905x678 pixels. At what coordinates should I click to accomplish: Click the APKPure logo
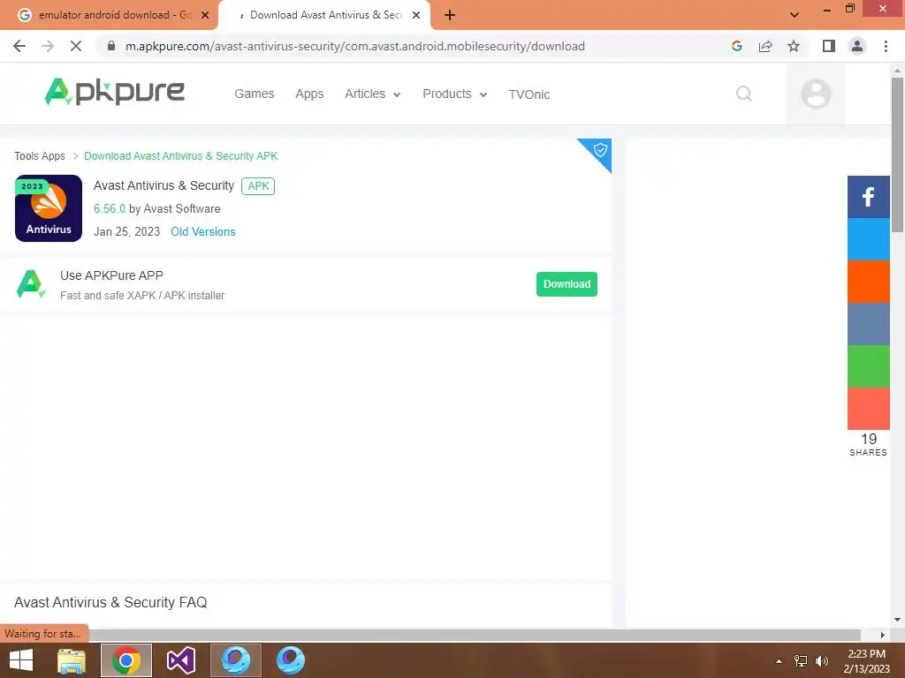pos(114,92)
